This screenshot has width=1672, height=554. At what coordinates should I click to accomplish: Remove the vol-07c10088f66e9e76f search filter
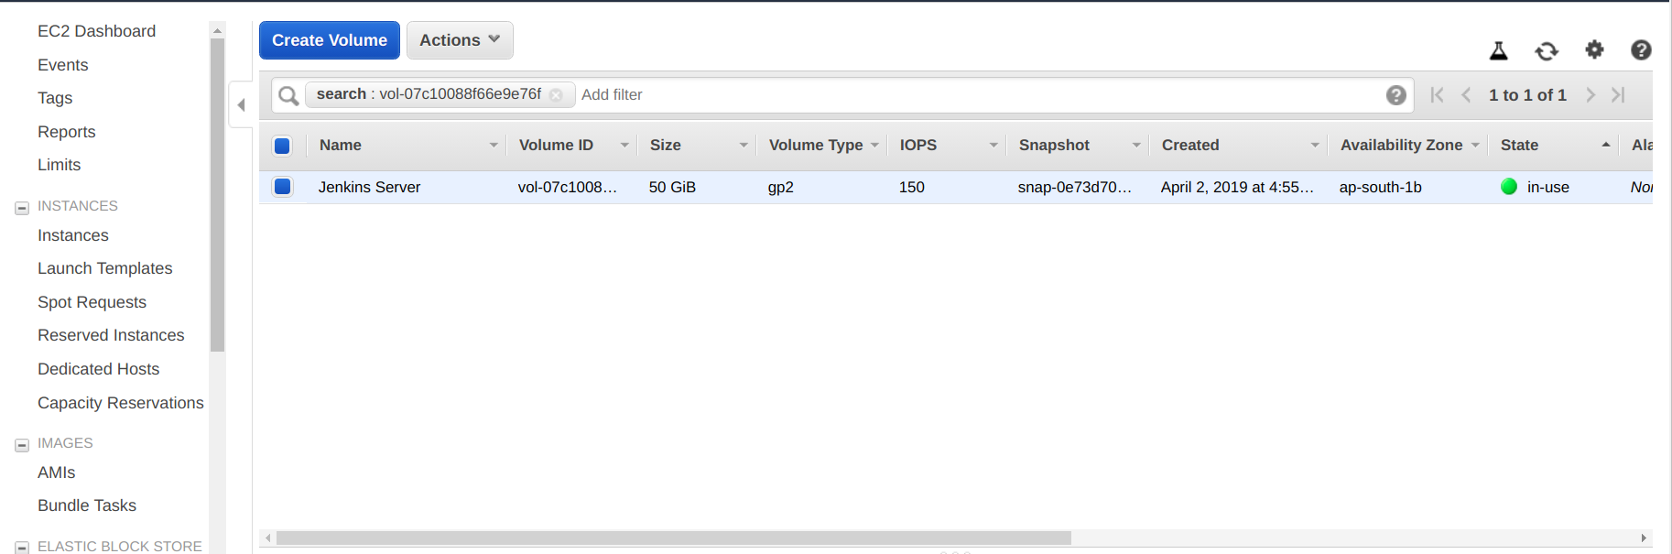click(556, 95)
